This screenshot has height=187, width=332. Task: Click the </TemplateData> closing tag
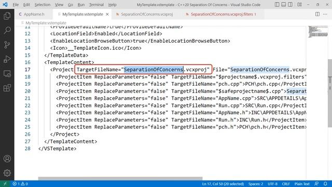66,55
